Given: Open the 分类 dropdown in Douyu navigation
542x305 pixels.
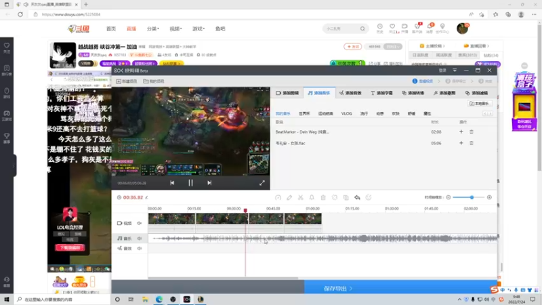Looking at the screenshot, I should tap(153, 28).
